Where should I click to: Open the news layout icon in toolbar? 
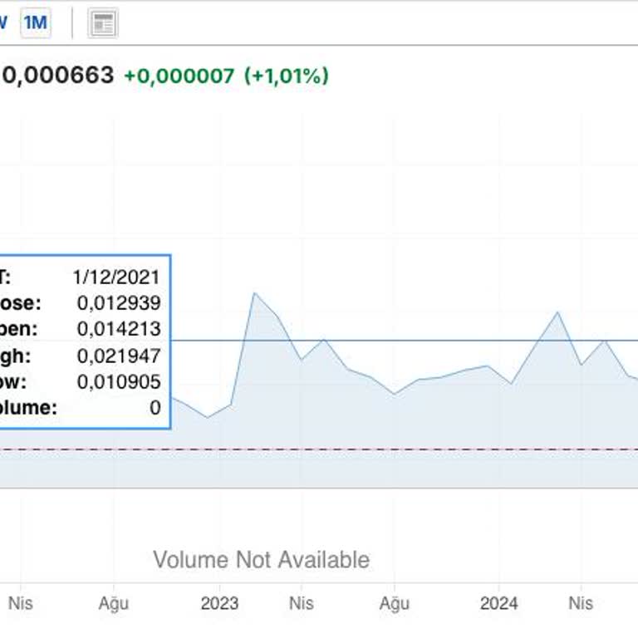(x=103, y=24)
